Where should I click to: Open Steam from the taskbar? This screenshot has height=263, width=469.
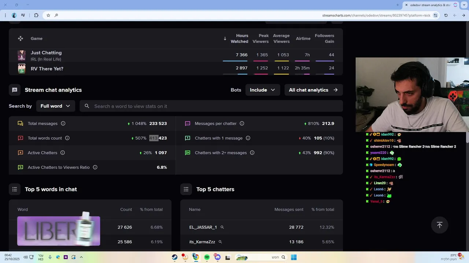point(174,257)
